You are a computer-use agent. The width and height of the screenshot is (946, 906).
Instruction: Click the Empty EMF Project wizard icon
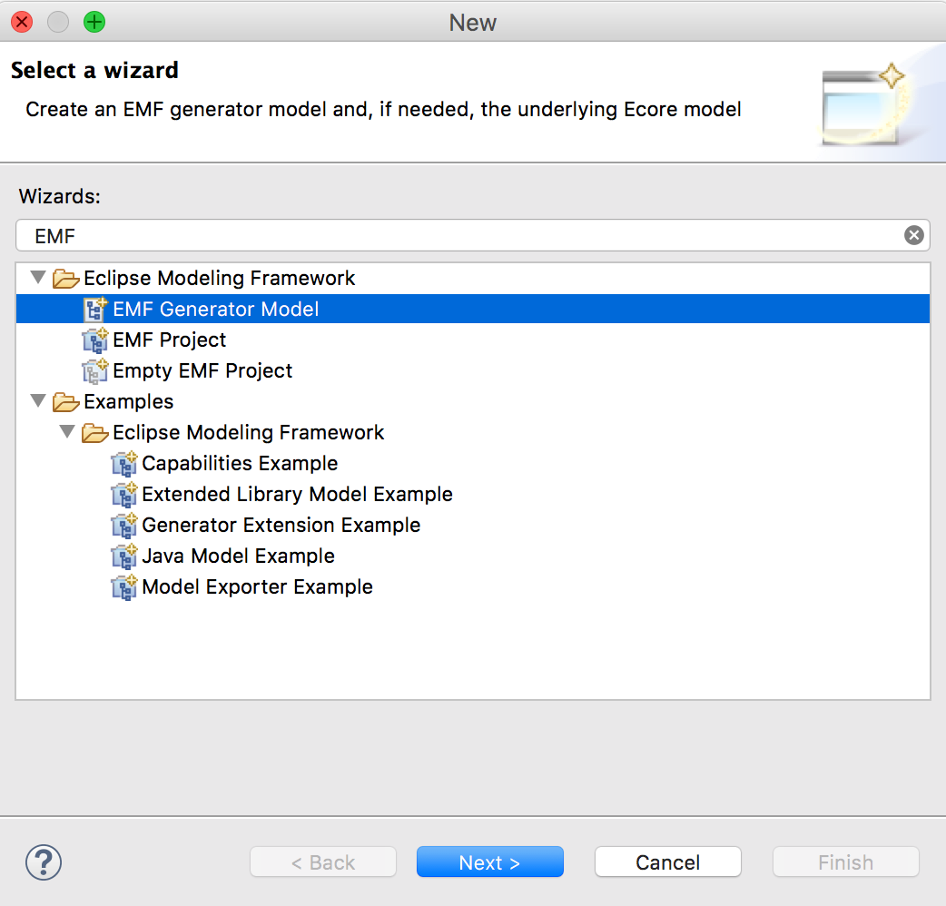(95, 370)
